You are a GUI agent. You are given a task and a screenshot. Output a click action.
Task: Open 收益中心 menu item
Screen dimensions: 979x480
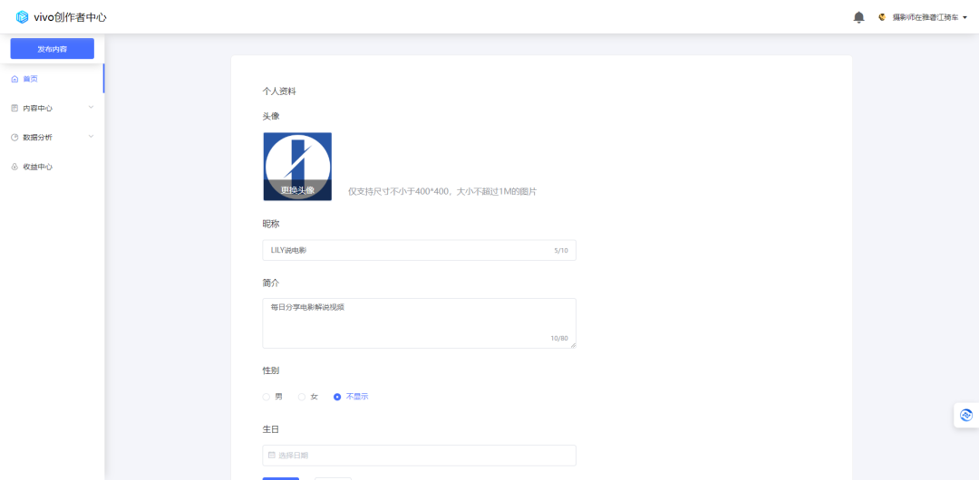click(x=53, y=167)
